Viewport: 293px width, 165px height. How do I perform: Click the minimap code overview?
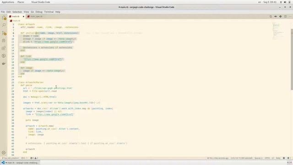[x=279, y=31]
